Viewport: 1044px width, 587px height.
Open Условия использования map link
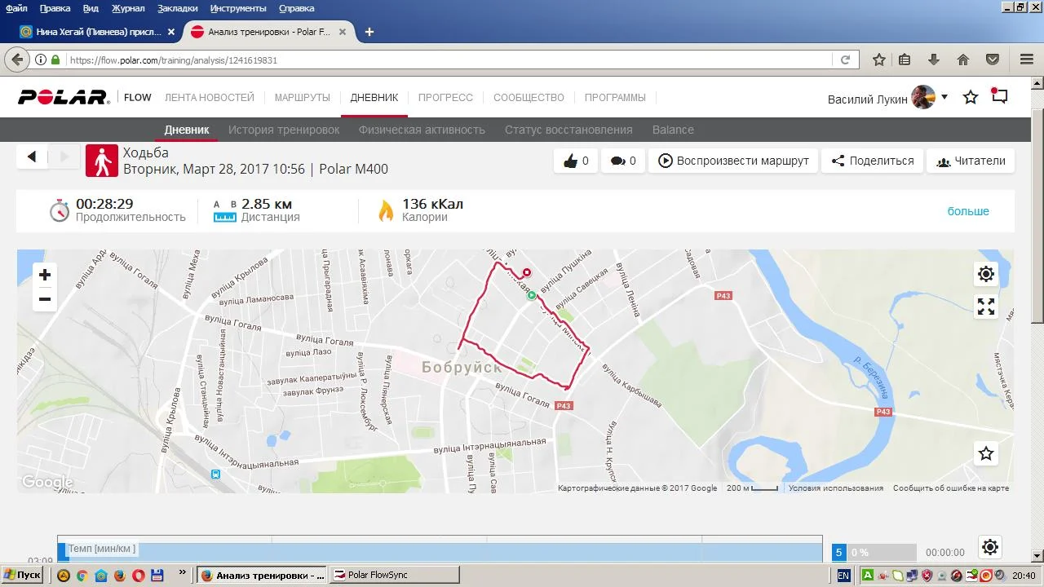pyautogui.click(x=836, y=488)
